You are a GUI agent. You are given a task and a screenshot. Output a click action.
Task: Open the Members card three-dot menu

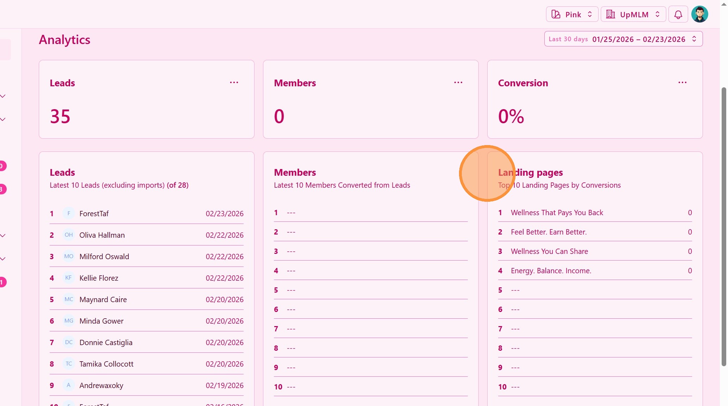pos(458,82)
